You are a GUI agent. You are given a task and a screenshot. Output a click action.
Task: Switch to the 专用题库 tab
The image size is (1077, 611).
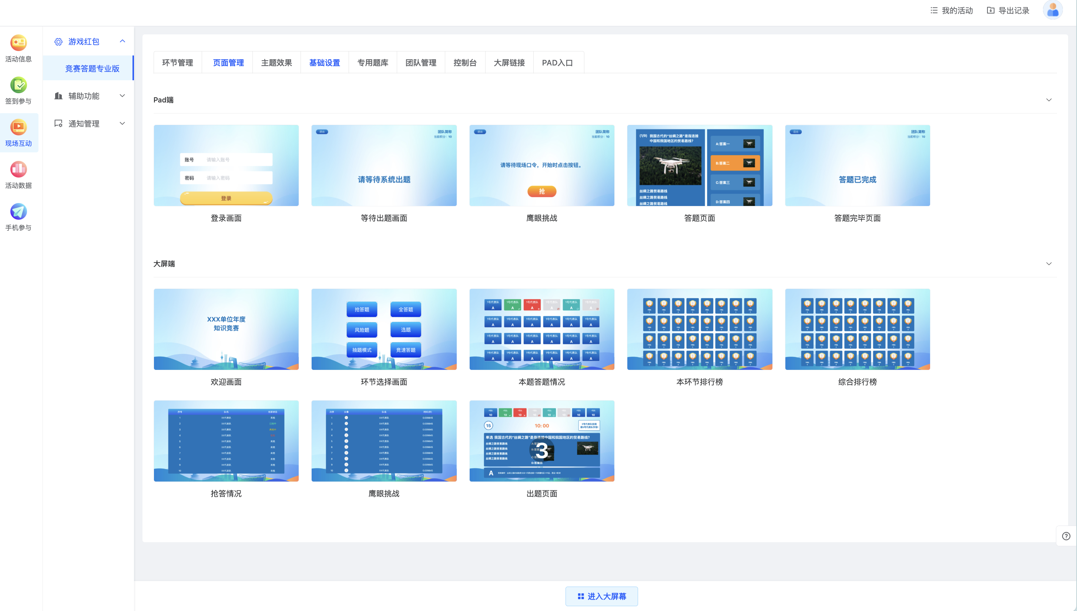(x=372, y=63)
